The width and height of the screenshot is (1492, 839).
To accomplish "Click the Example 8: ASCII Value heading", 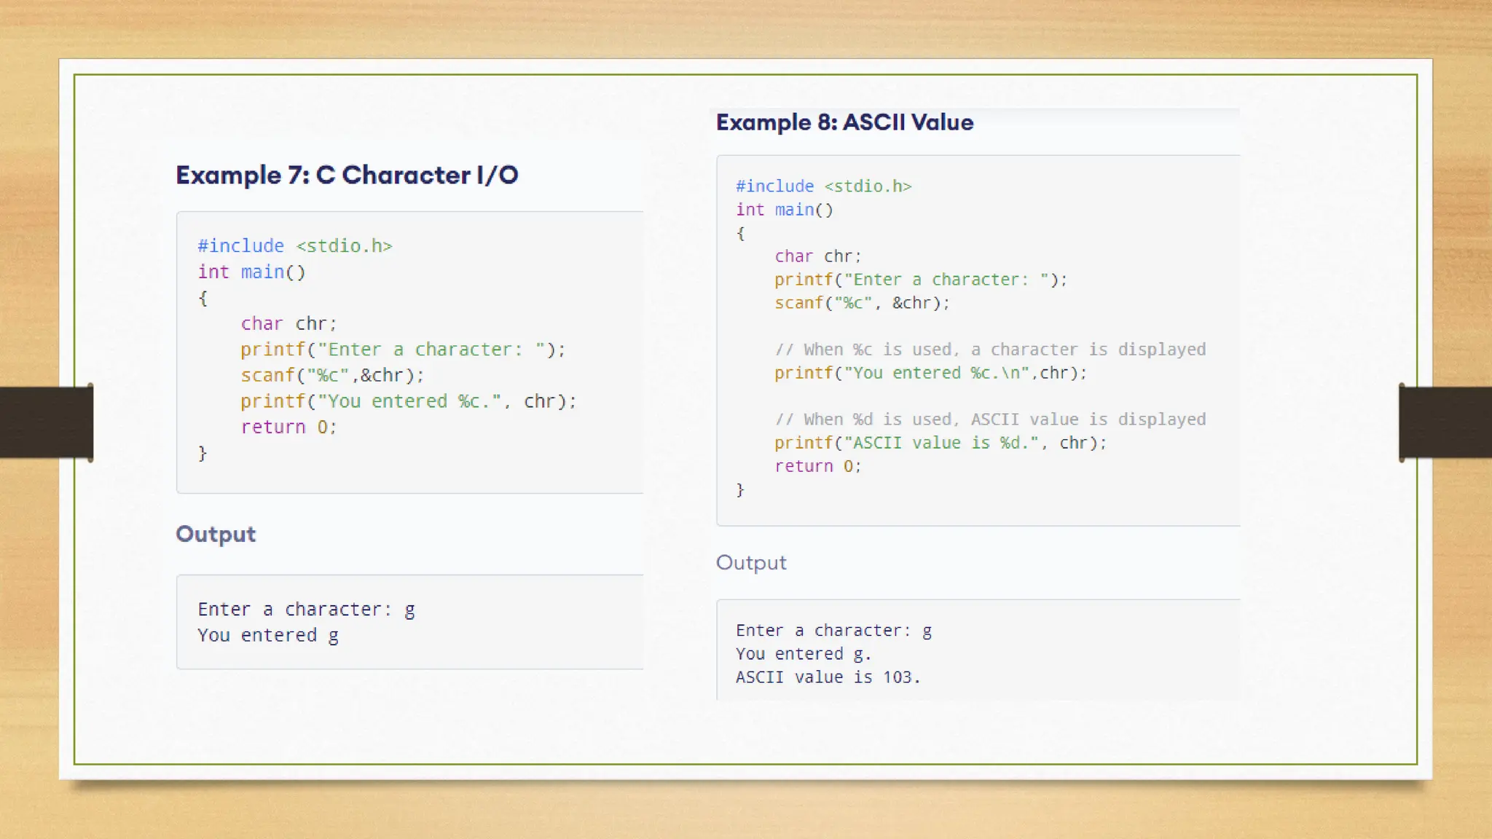I will point(844,122).
